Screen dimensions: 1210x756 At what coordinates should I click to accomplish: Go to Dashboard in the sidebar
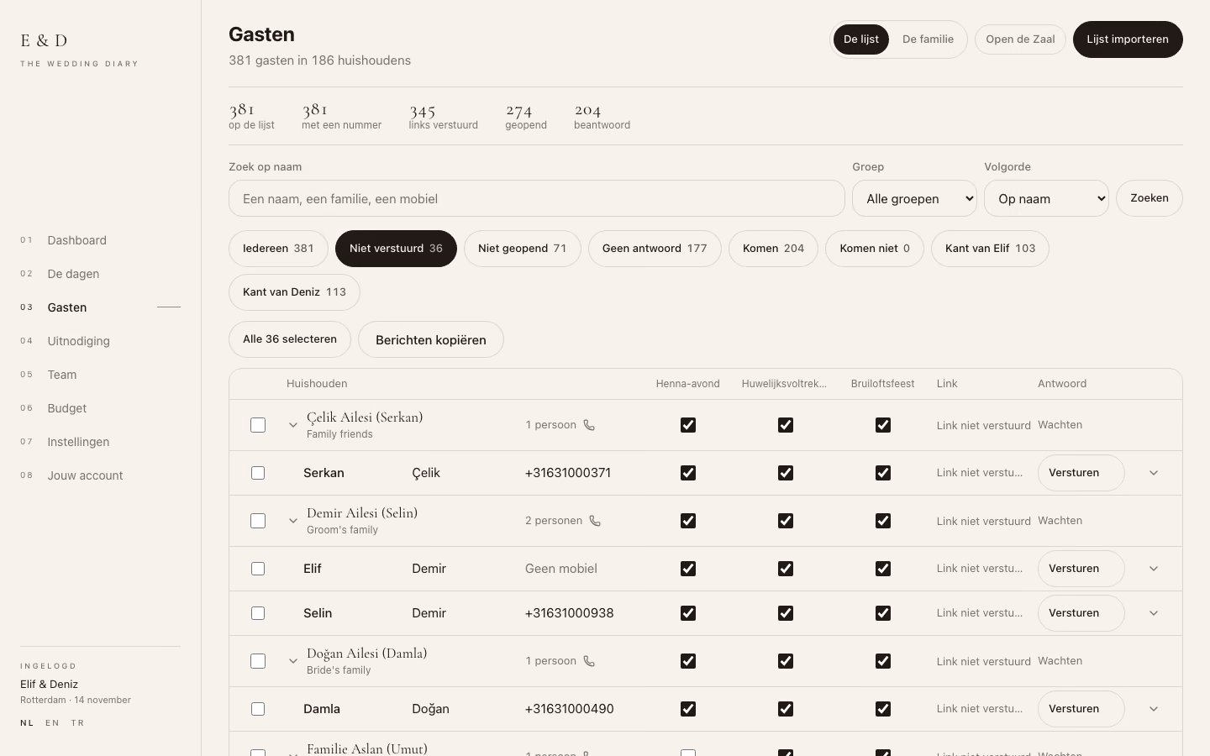click(x=77, y=240)
